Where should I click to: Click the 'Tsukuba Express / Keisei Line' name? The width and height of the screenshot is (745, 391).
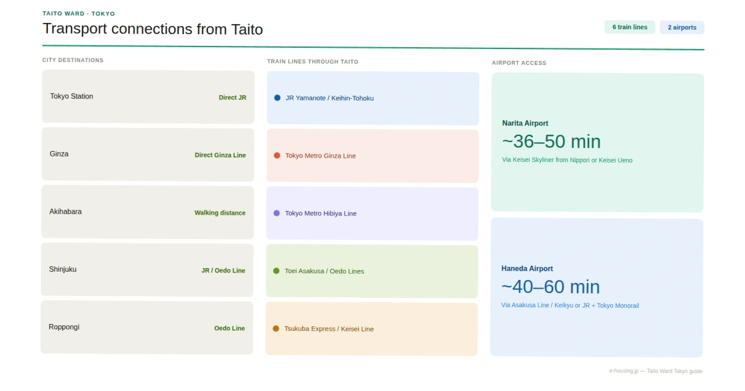(329, 329)
